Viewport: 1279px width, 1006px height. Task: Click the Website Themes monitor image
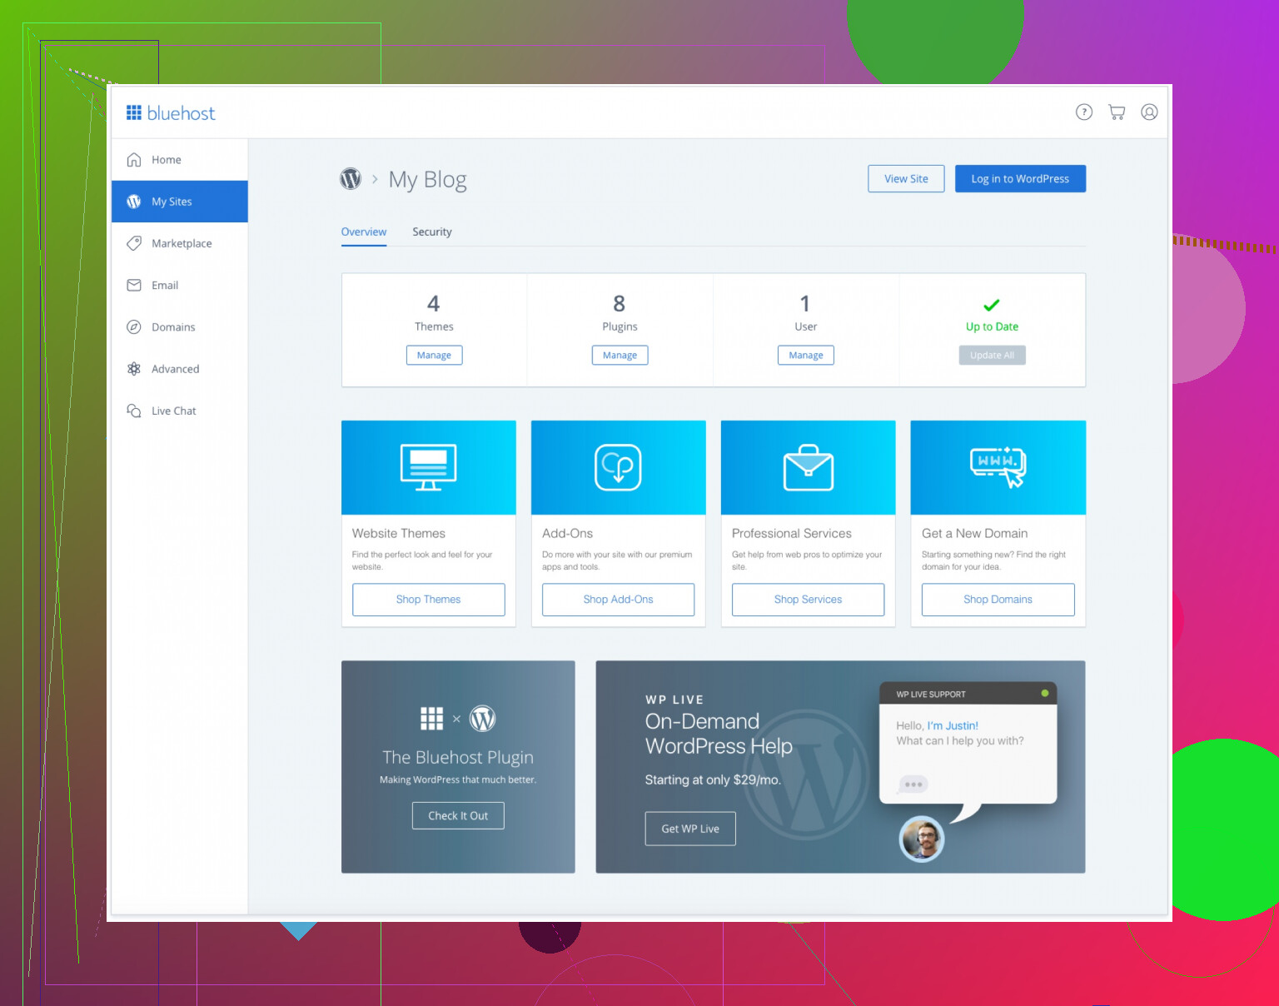(x=429, y=467)
